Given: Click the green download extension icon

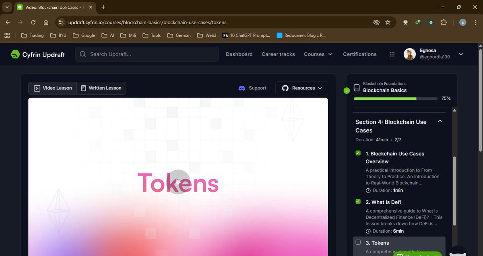Looking at the screenshot, I should 431,23.
